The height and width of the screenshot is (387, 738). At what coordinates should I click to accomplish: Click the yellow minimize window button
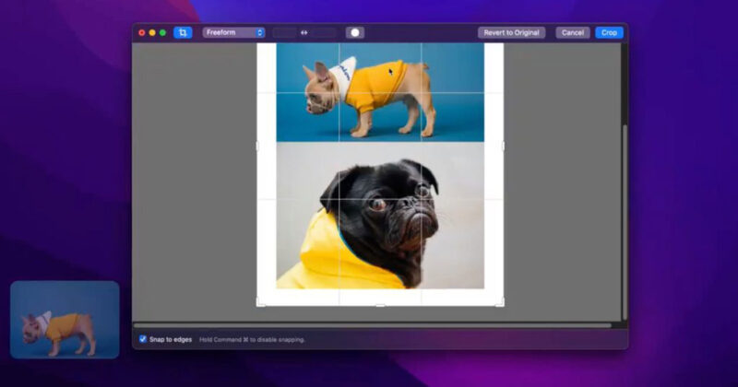152,32
